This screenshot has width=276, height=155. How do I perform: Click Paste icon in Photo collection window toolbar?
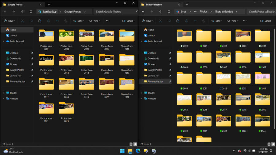tap(178, 21)
